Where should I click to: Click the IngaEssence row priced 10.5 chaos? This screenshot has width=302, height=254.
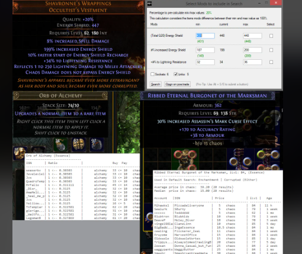[217, 227]
